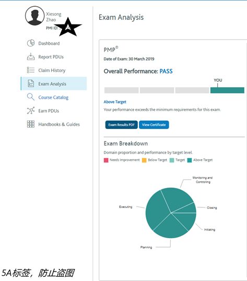Click the Above Target link text
The image size is (247, 281).
pyautogui.click(x=115, y=102)
